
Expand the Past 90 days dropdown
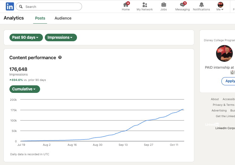(26, 37)
